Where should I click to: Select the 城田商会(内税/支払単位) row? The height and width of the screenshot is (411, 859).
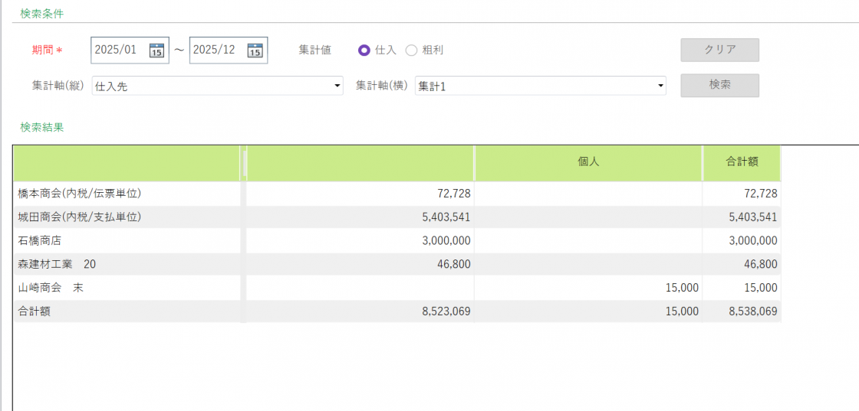point(80,217)
